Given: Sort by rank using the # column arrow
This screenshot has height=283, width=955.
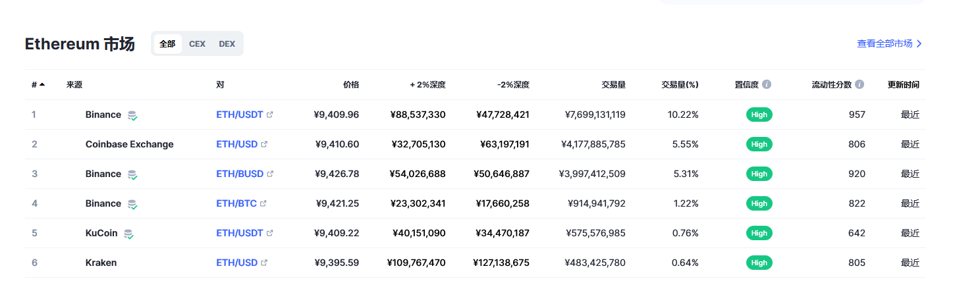Looking at the screenshot, I should [42, 84].
